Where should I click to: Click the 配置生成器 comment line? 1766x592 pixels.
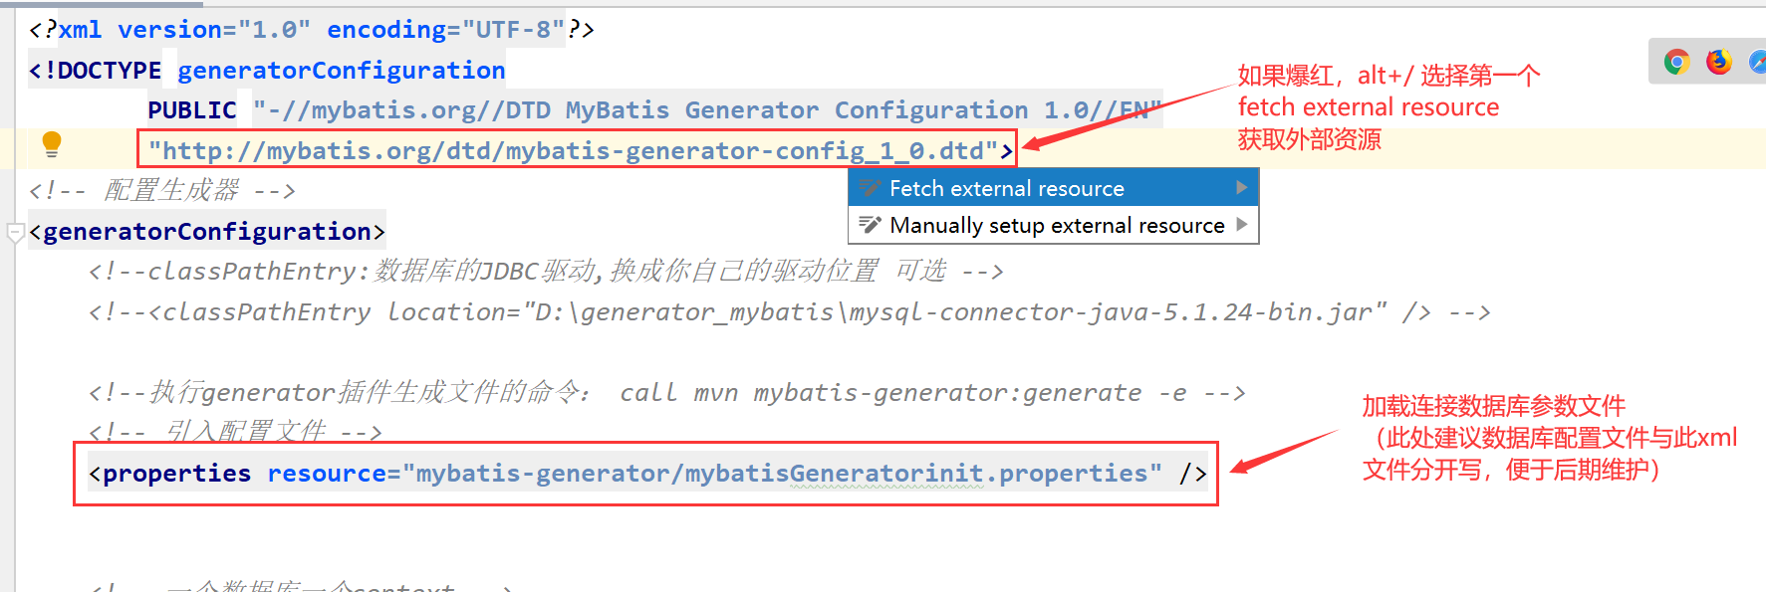(x=162, y=190)
